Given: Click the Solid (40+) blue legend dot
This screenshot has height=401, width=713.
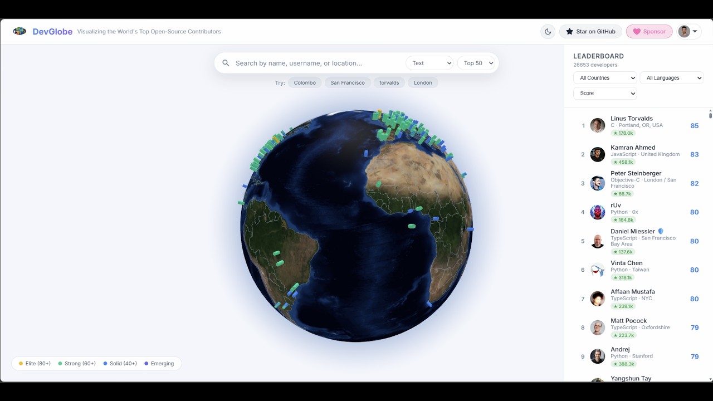Looking at the screenshot, I should coord(105,364).
